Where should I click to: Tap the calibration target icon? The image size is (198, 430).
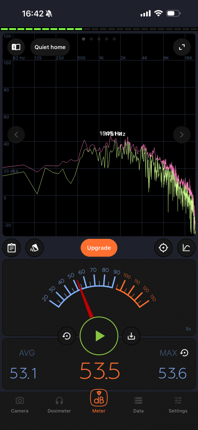163,248
